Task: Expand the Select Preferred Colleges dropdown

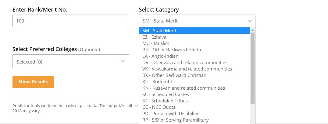Action: [71, 61]
